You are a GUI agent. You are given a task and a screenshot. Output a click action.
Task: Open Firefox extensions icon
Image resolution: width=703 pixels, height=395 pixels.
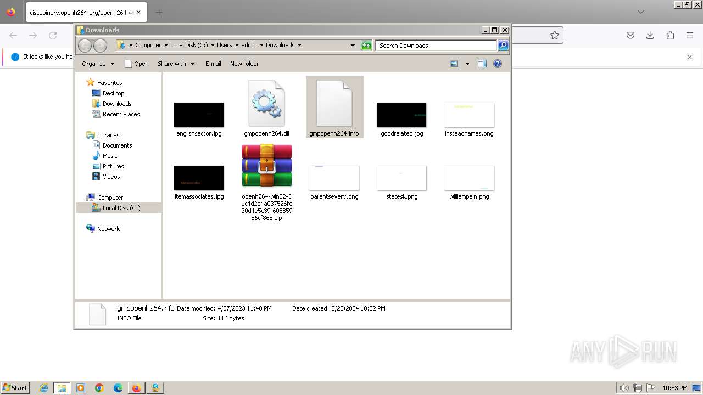pyautogui.click(x=670, y=35)
